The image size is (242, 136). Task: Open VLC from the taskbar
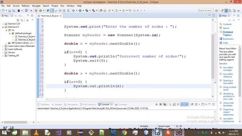coord(36,133)
